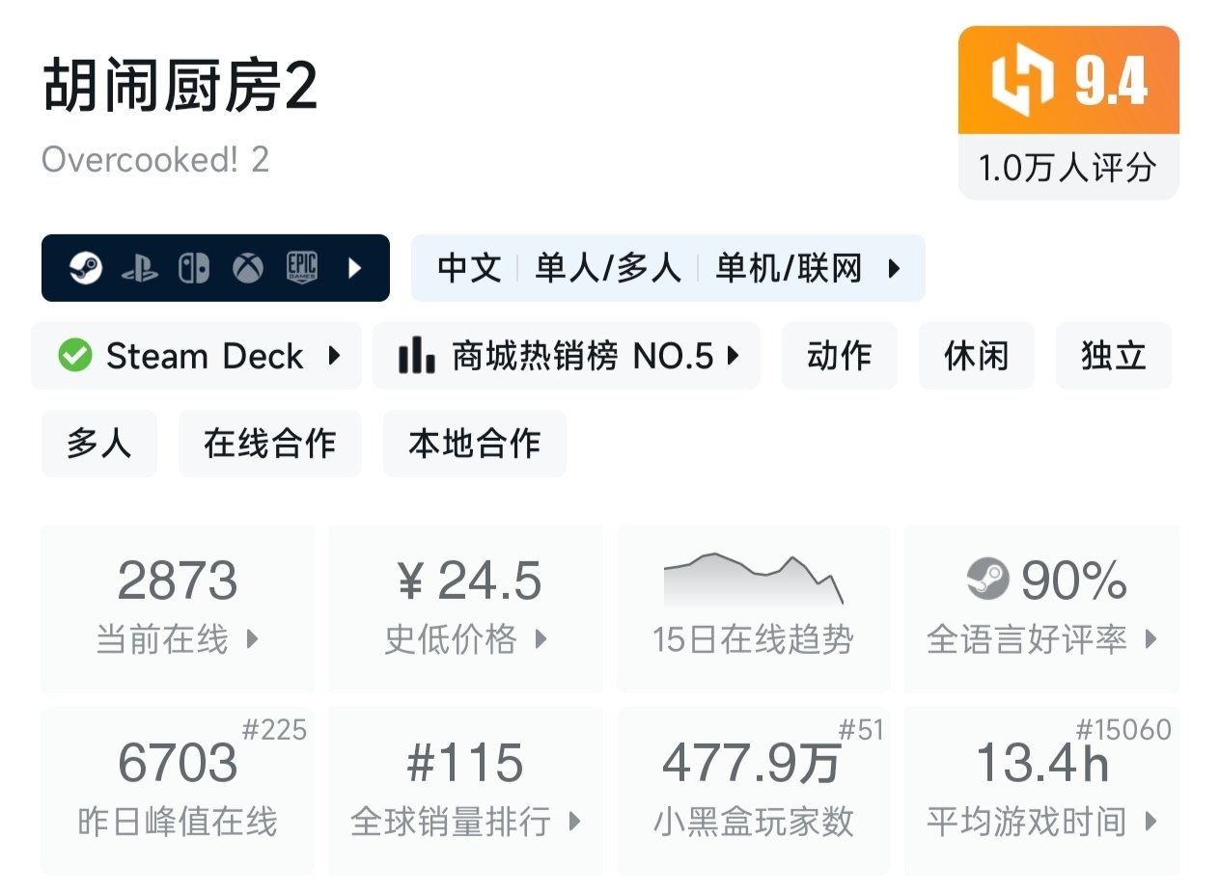Click the green Steam Deck verified checkmark
The width and height of the screenshot is (1220, 893).
pos(75,356)
